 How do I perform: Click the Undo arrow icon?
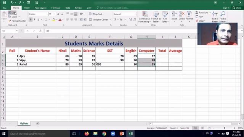[12, 3]
